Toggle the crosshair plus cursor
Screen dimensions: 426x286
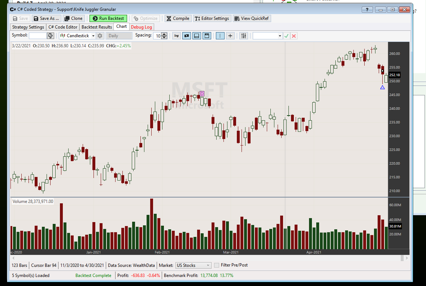point(230,36)
